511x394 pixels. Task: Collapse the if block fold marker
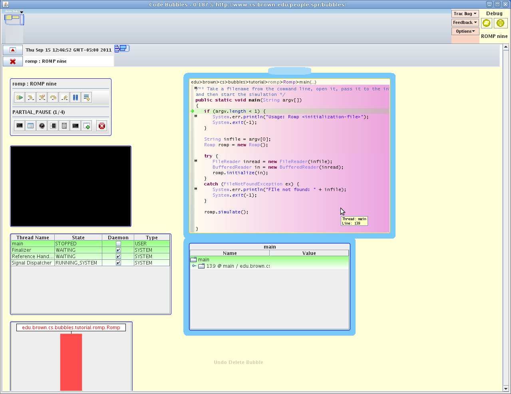[196, 116]
